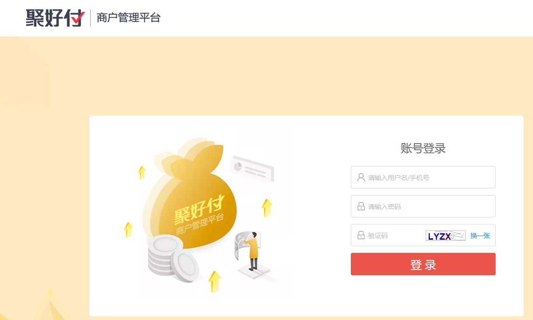
Task: Focus the 验证码 verification code input
Action: pyautogui.click(x=394, y=235)
